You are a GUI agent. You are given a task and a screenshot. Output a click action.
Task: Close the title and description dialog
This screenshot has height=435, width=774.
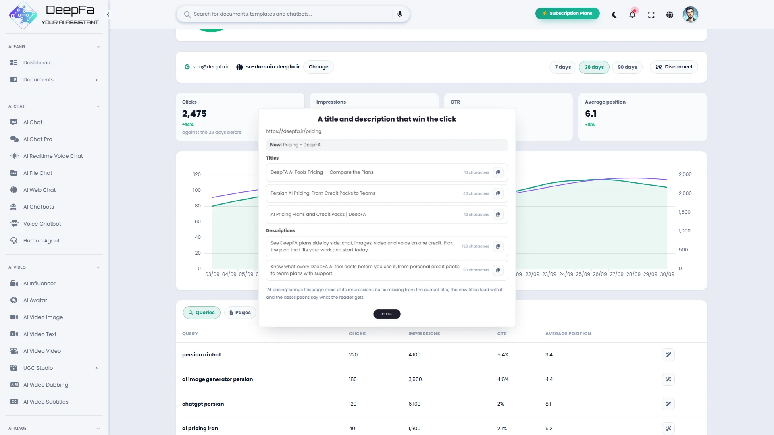387,314
